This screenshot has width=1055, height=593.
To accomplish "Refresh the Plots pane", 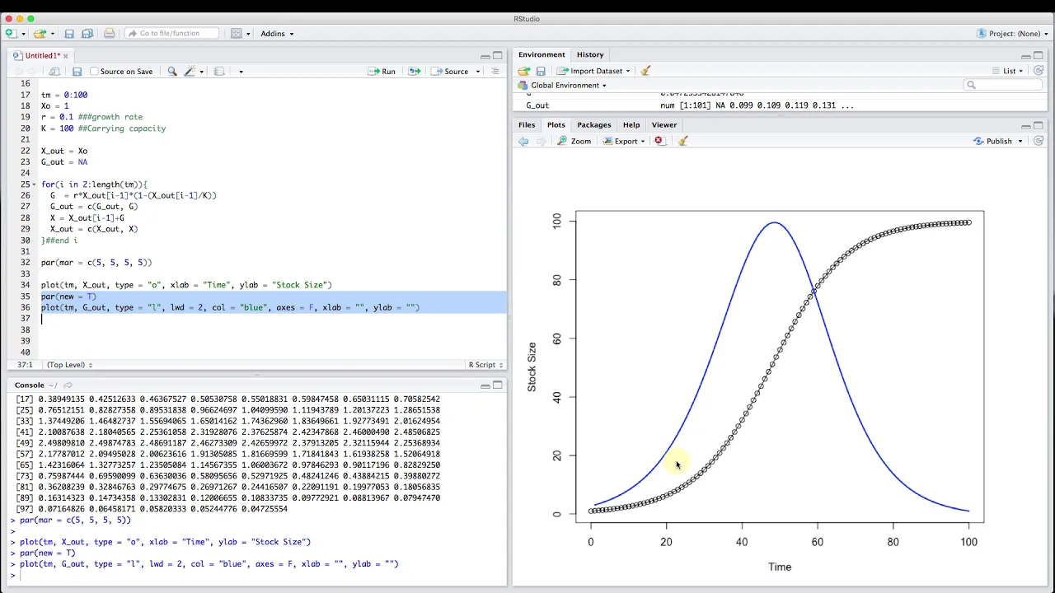I will [1039, 142].
